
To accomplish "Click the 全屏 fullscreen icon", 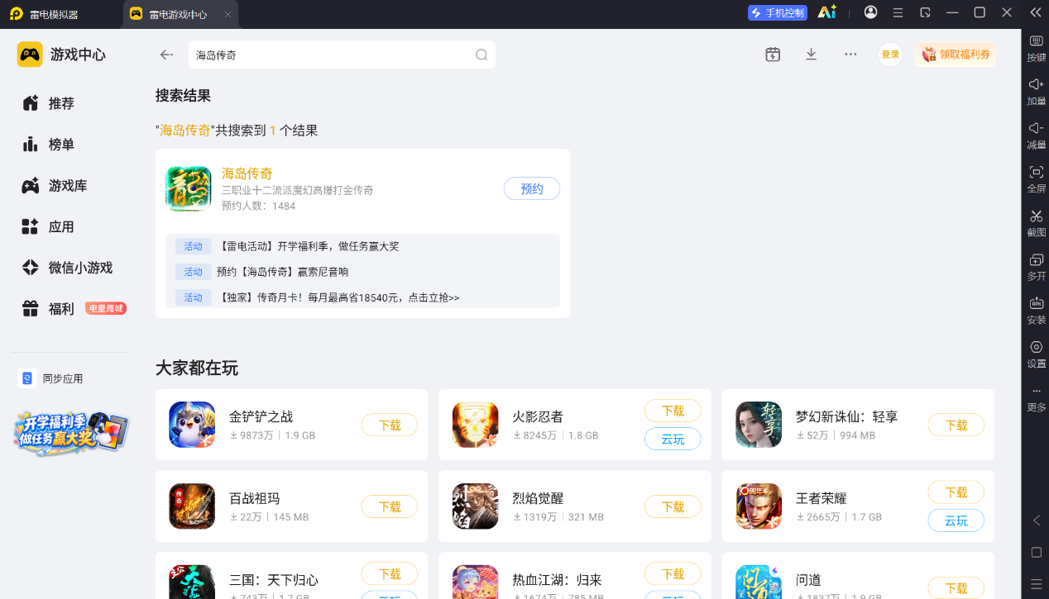I will click(x=1036, y=172).
